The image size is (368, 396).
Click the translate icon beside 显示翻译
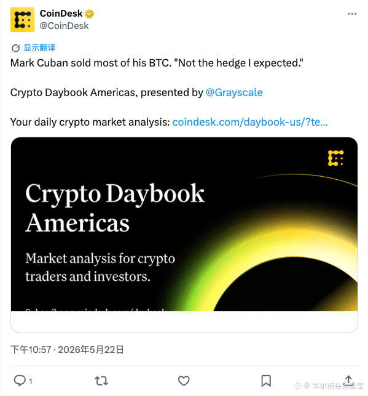[15, 48]
